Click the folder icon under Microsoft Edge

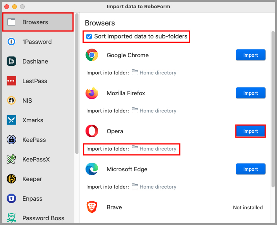pos(135,187)
